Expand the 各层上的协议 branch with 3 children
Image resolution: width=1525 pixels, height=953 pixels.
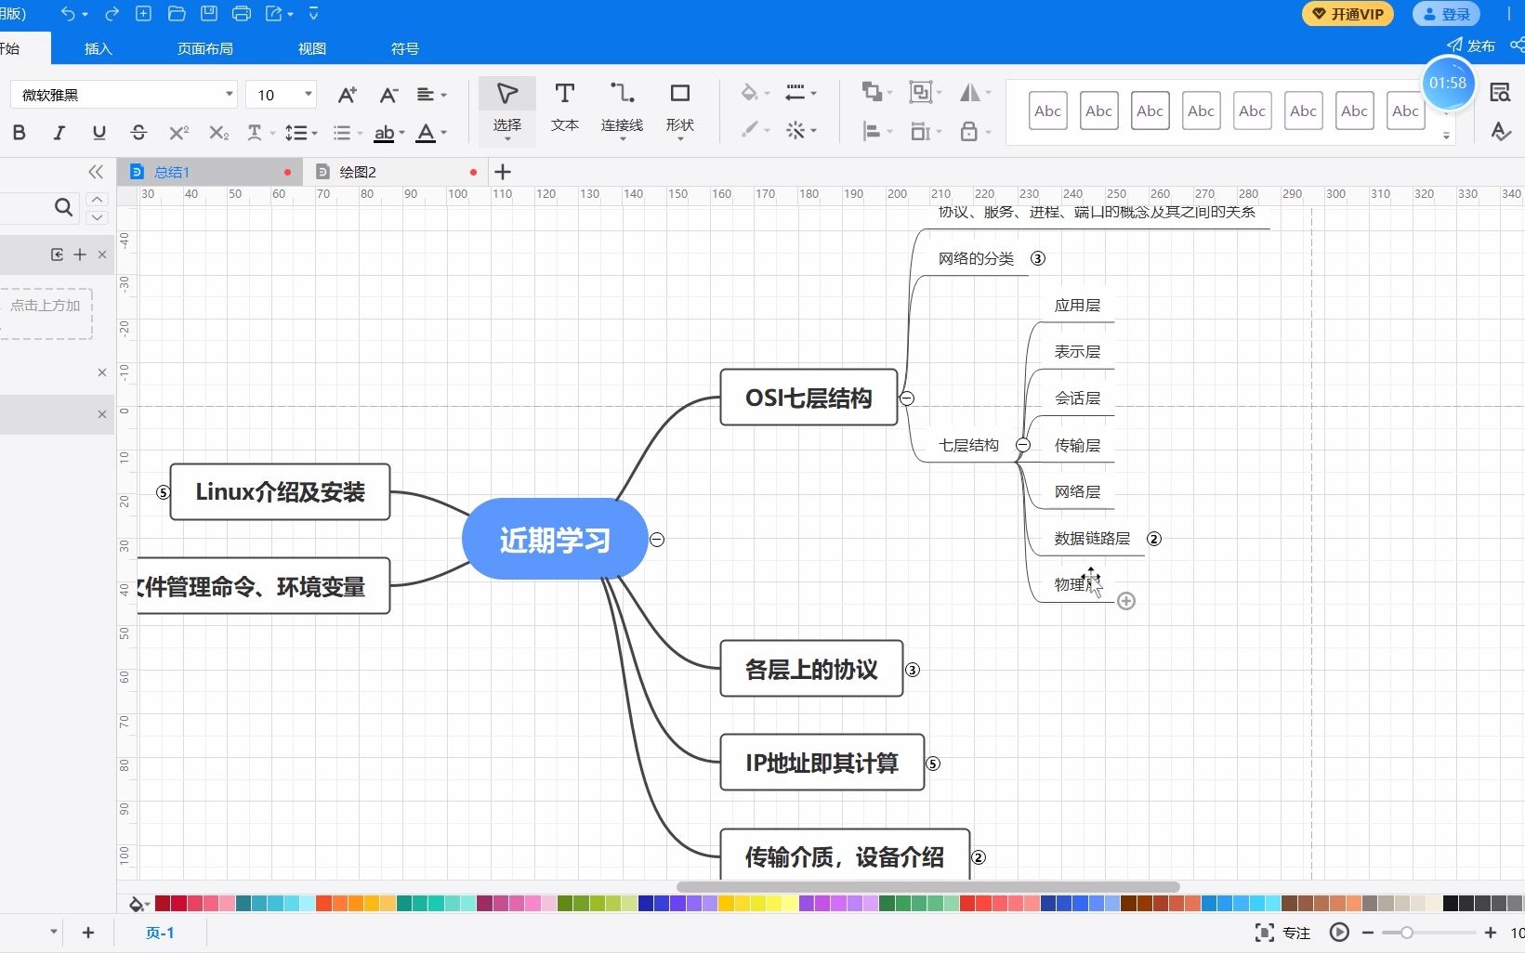click(913, 670)
